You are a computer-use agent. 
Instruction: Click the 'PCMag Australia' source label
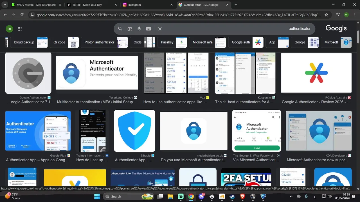pos(336,98)
